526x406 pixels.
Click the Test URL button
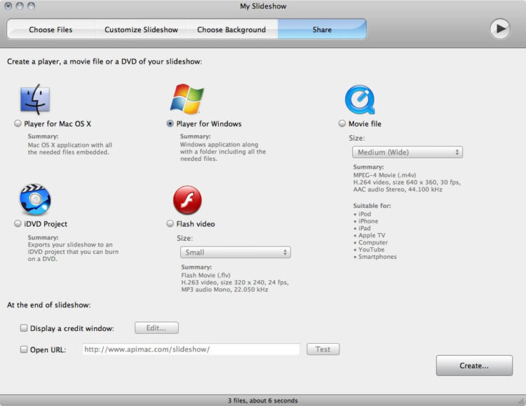click(323, 349)
